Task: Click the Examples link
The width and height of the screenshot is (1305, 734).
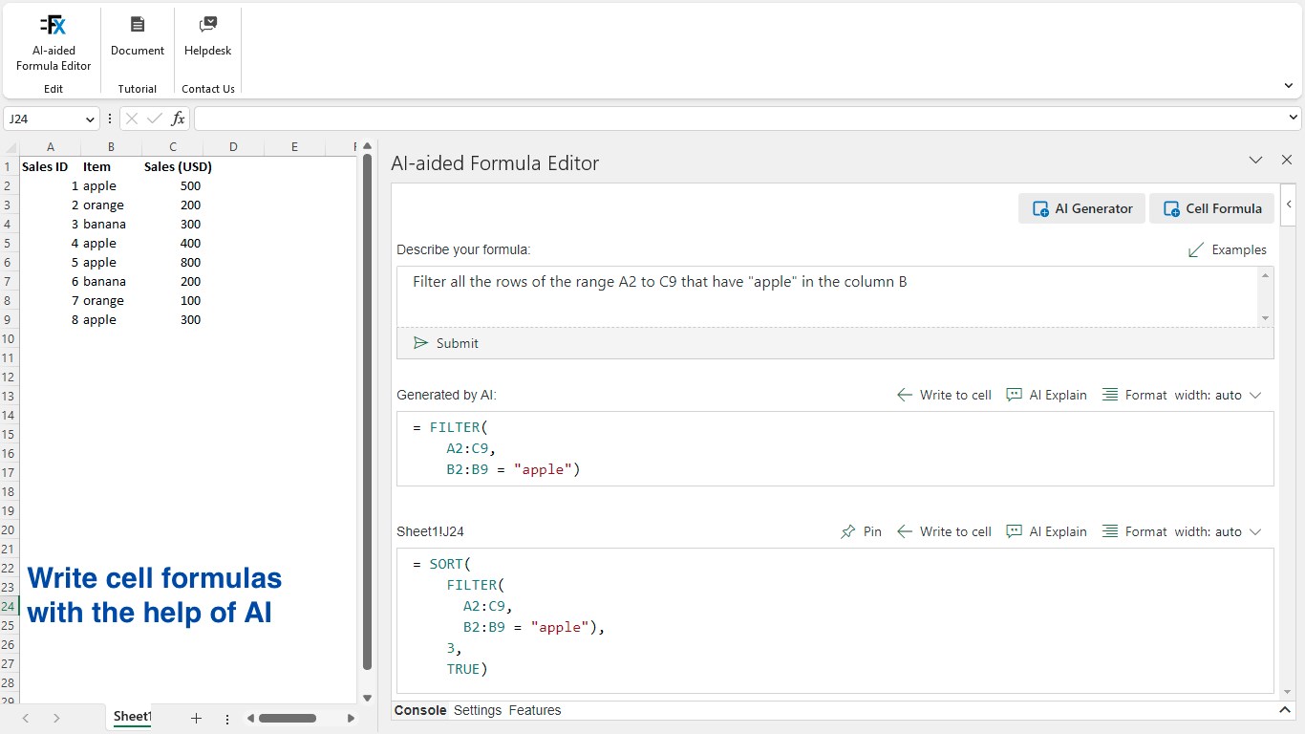Action: [x=1228, y=249]
